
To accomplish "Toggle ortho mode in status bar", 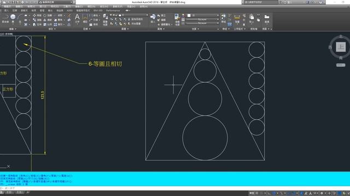I will coord(269,193).
